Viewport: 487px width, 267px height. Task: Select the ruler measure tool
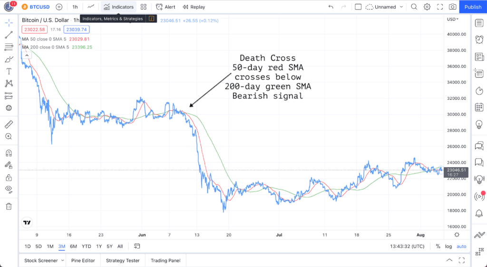tap(9, 124)
